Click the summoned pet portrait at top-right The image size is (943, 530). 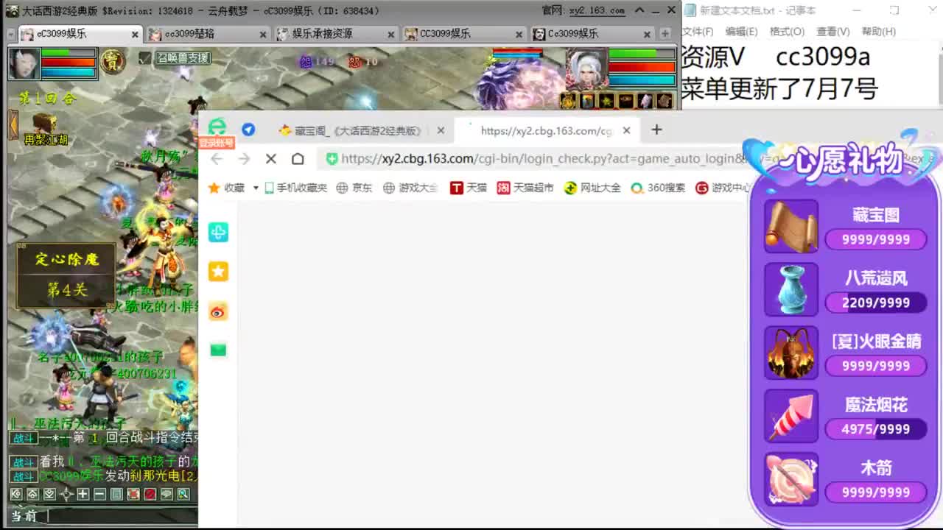[586, 68]
